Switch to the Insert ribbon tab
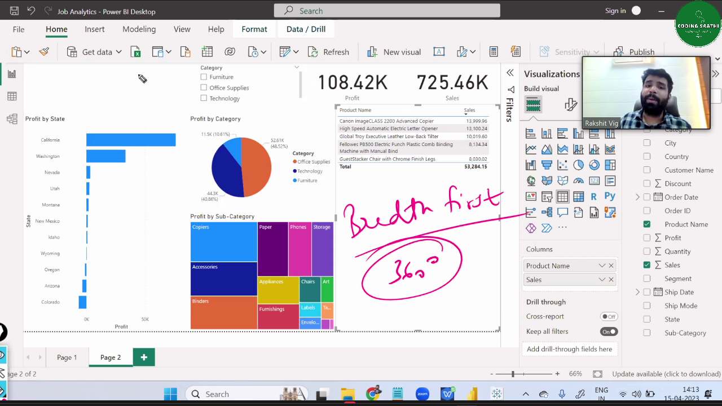This screenshot has height=406, width=722. pos(95,29)
